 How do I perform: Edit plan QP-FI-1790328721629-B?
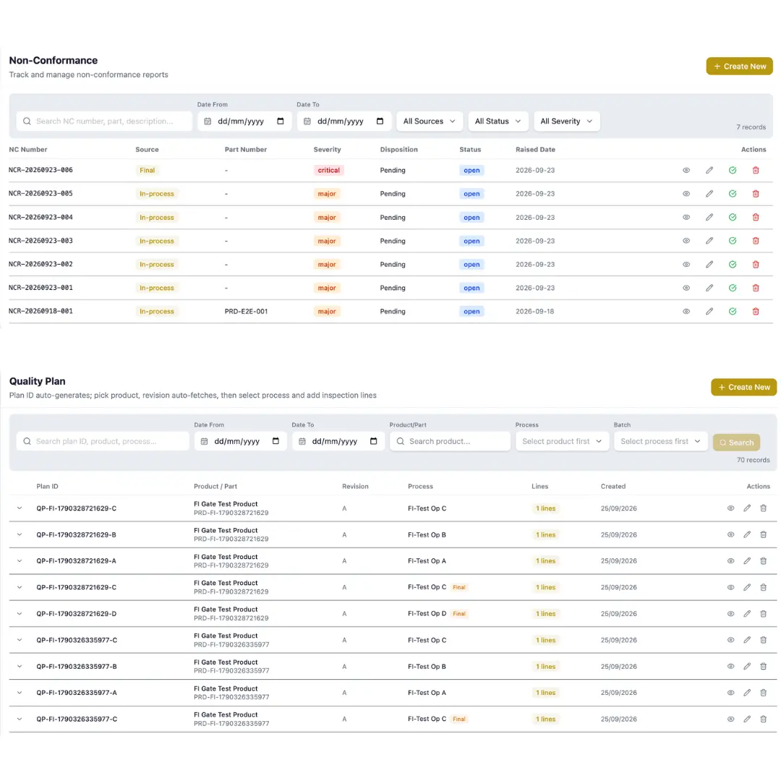tap(746, 534)
